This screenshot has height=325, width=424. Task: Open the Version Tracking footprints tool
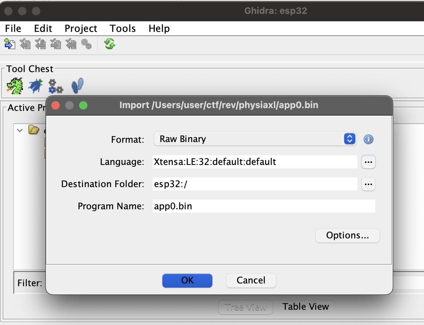coord(77,85)
